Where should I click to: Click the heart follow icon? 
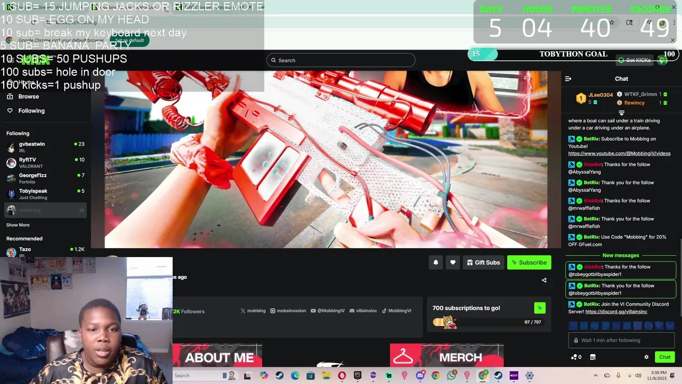tap(452, 262)
